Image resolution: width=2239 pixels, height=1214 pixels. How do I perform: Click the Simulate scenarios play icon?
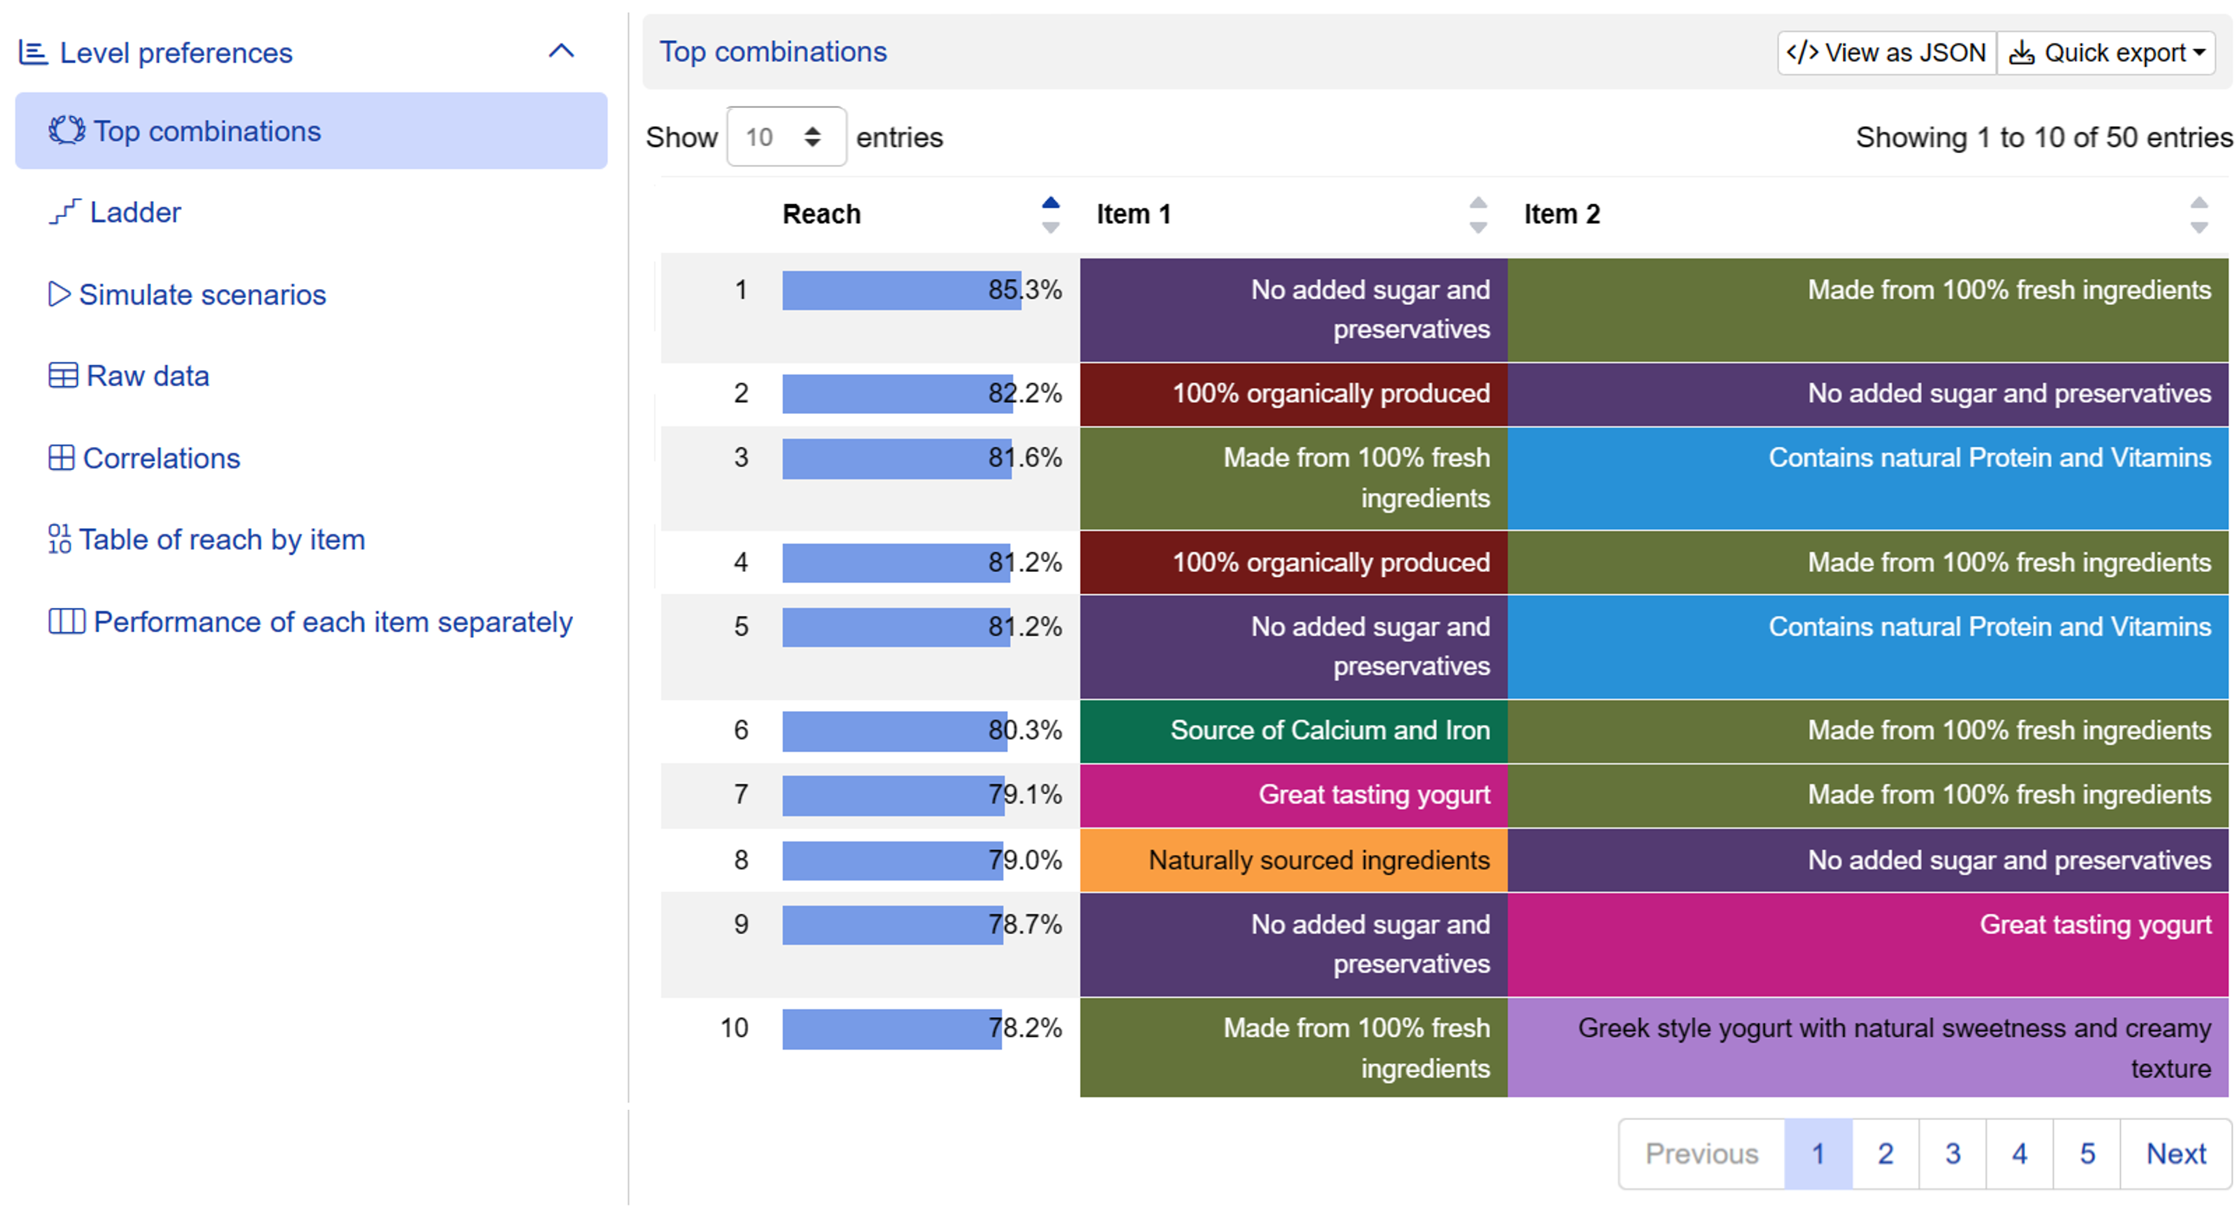pos(59,295)
